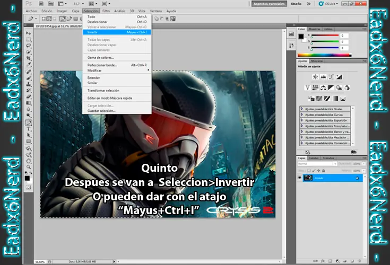Toggle lock all in Capas panel

click(324, 171)
